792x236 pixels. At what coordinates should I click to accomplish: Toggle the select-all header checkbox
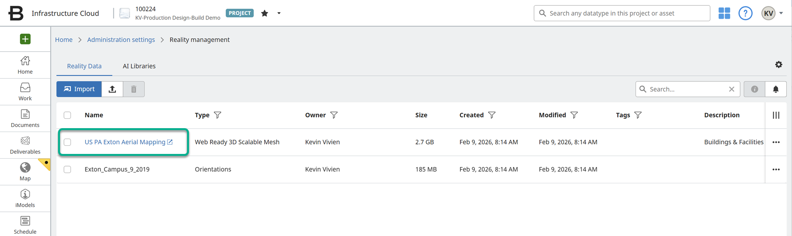67,115
